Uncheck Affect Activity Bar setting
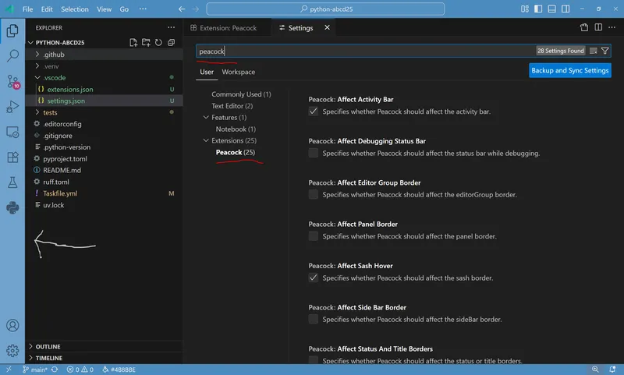 coord(314,111)
